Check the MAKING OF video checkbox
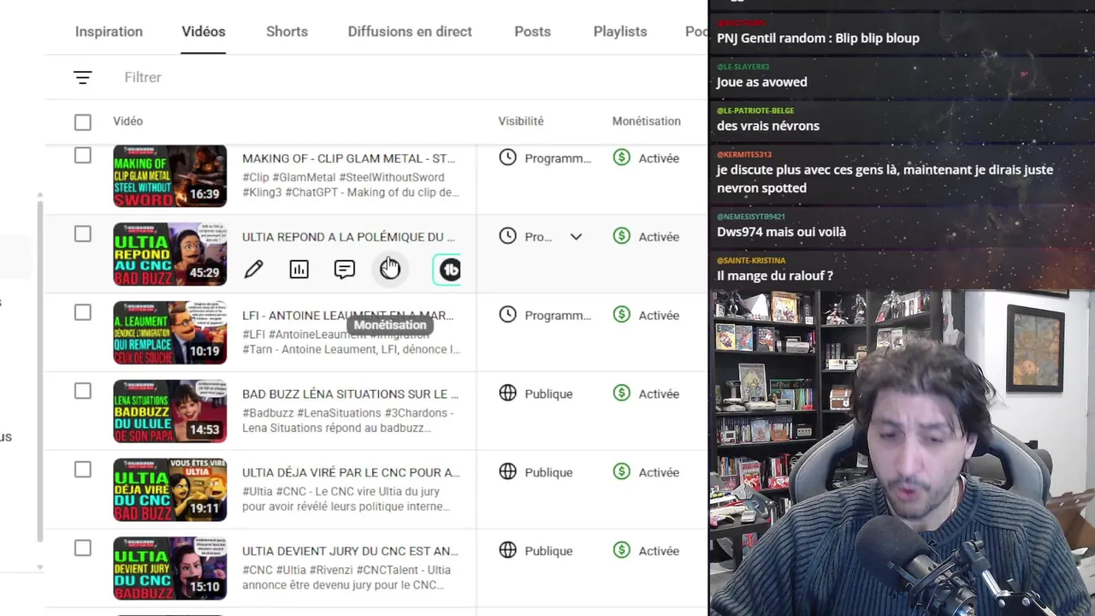 tap(82, 156)
